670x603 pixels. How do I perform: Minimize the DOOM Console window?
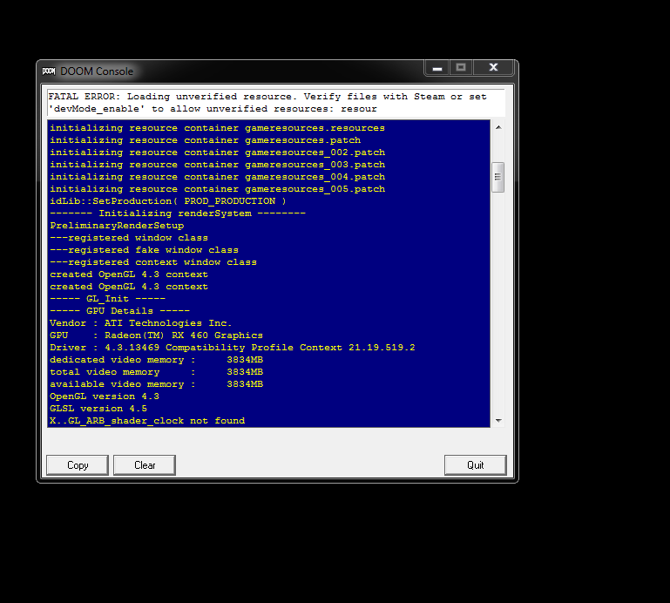pos(437,67)
